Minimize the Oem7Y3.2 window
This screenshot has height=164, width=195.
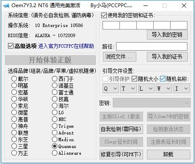[x=146, y=6]
